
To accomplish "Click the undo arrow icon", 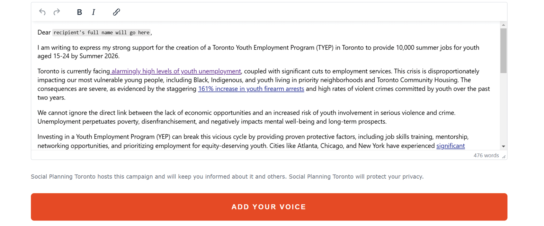I will (42, 12).
